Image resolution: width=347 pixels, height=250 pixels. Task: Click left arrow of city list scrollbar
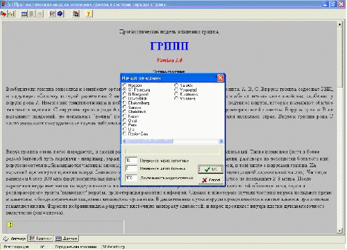[x=124, y=141]
